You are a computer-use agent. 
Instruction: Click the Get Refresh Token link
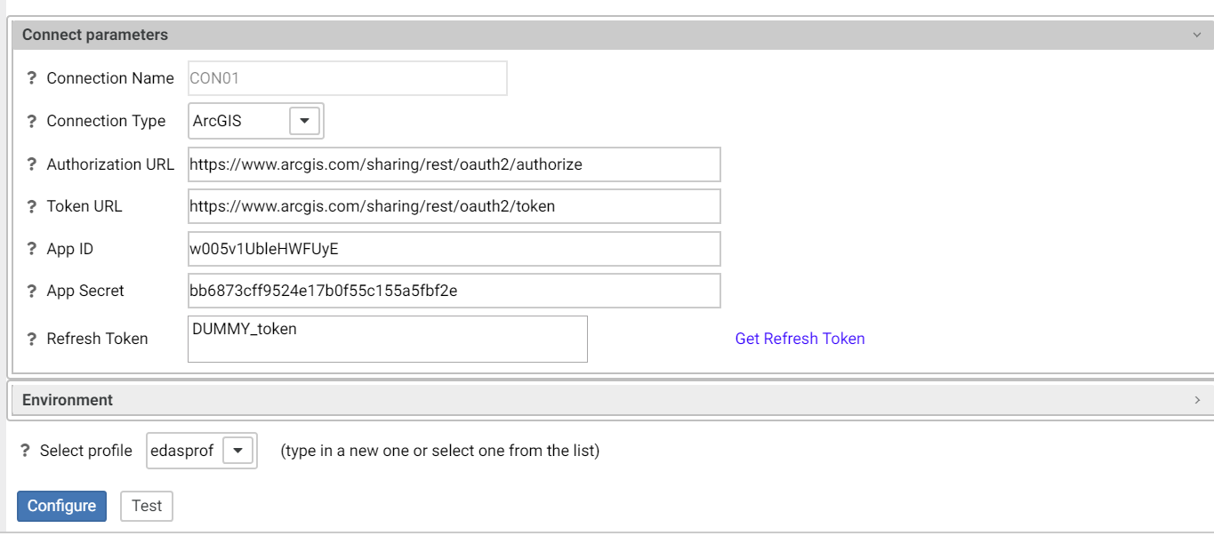pyautogui.click(x=800, y=339)
